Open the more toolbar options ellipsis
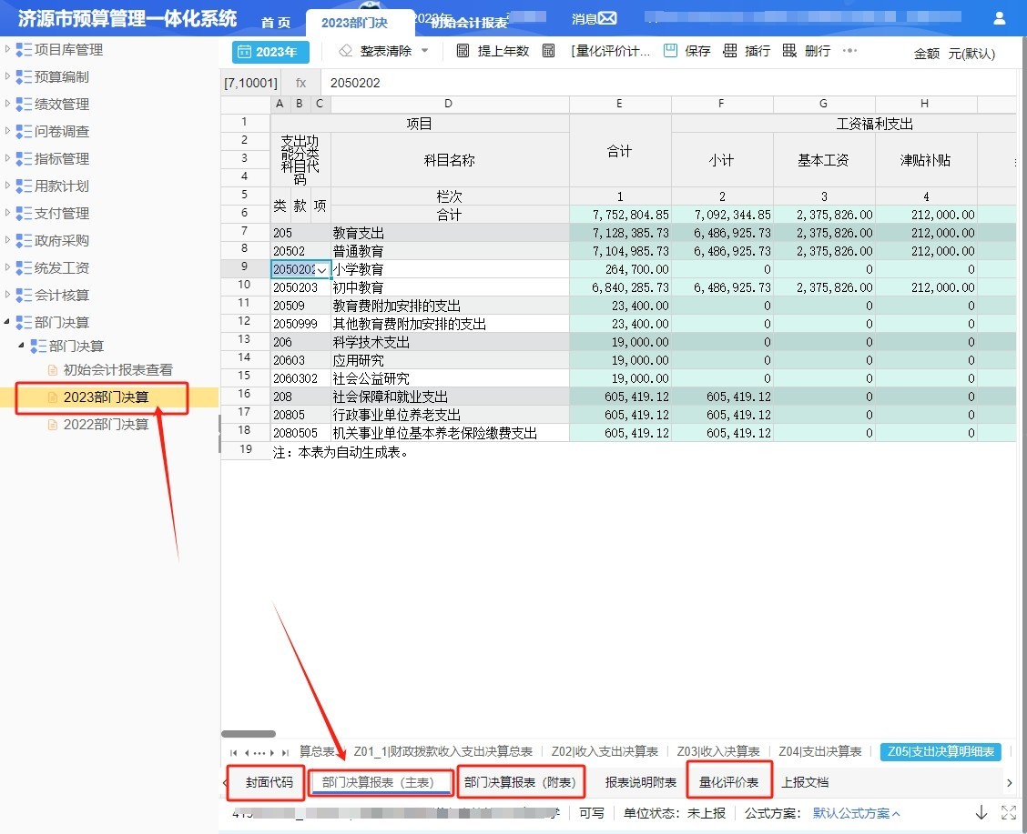1027x834 pixels. (x=849, y=50)
